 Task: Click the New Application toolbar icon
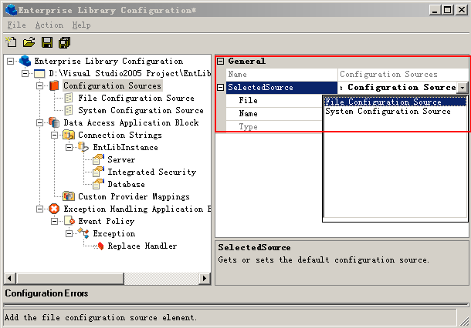pyautogui.click(x=11, y=42)
